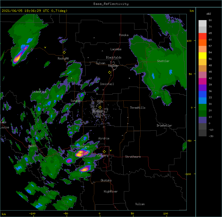Click the Olds town label
This screenshot has height=217, width=222.
tap(100, 102)
